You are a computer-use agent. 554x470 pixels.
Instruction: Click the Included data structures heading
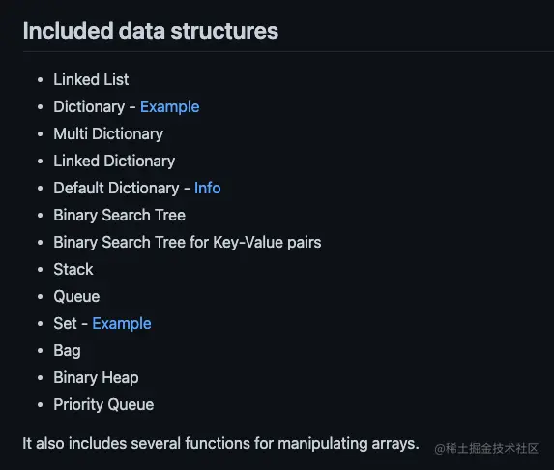tap(151, 31)
